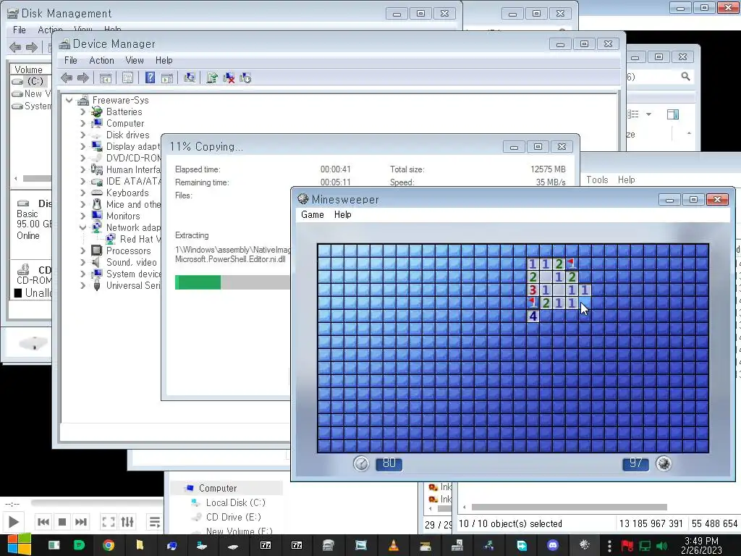This screenshot has width=741, height=556.
Task: Open view options dropdown arrow in Explorer window
Action: 648,114
